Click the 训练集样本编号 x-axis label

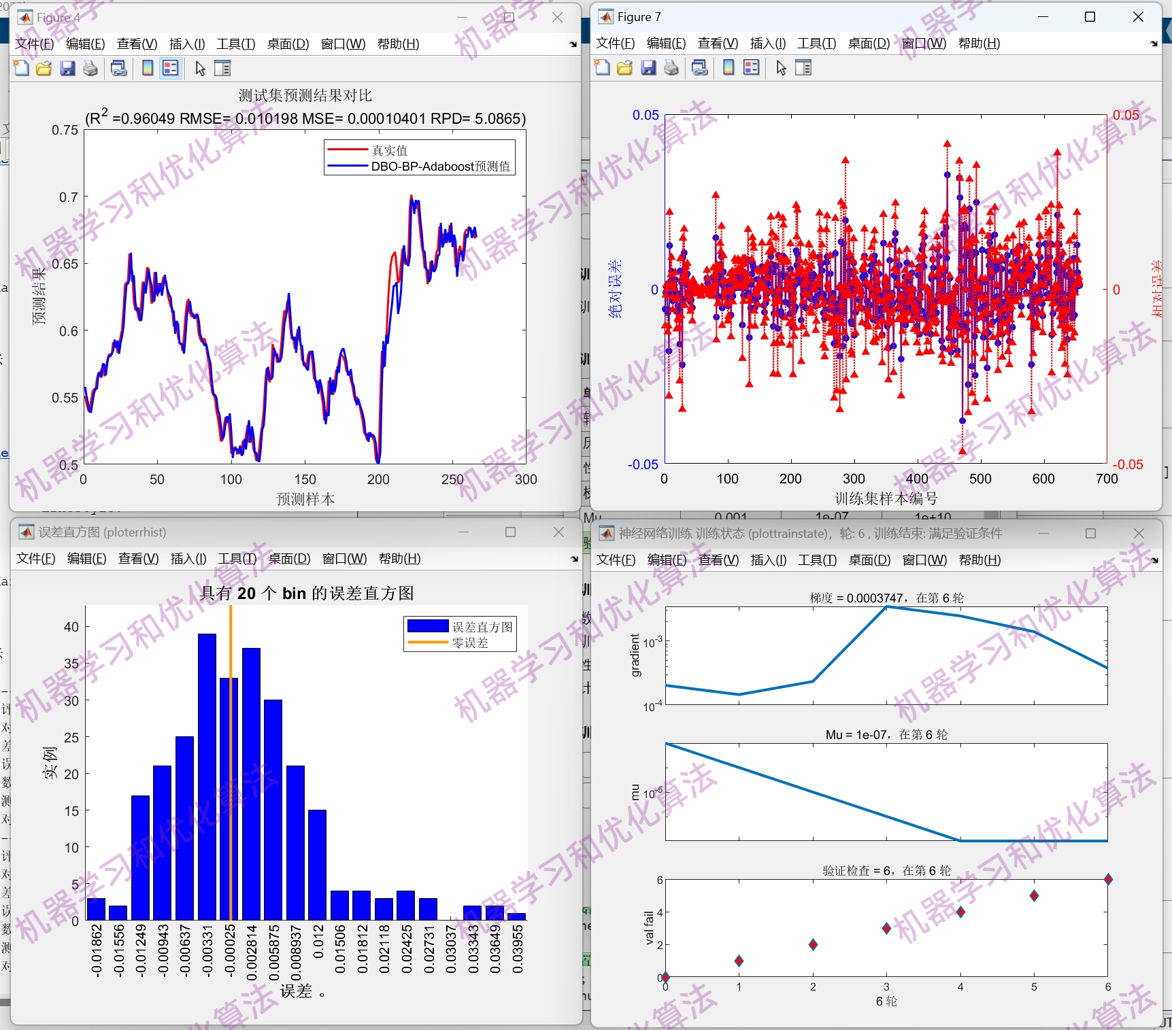[886, 498]
